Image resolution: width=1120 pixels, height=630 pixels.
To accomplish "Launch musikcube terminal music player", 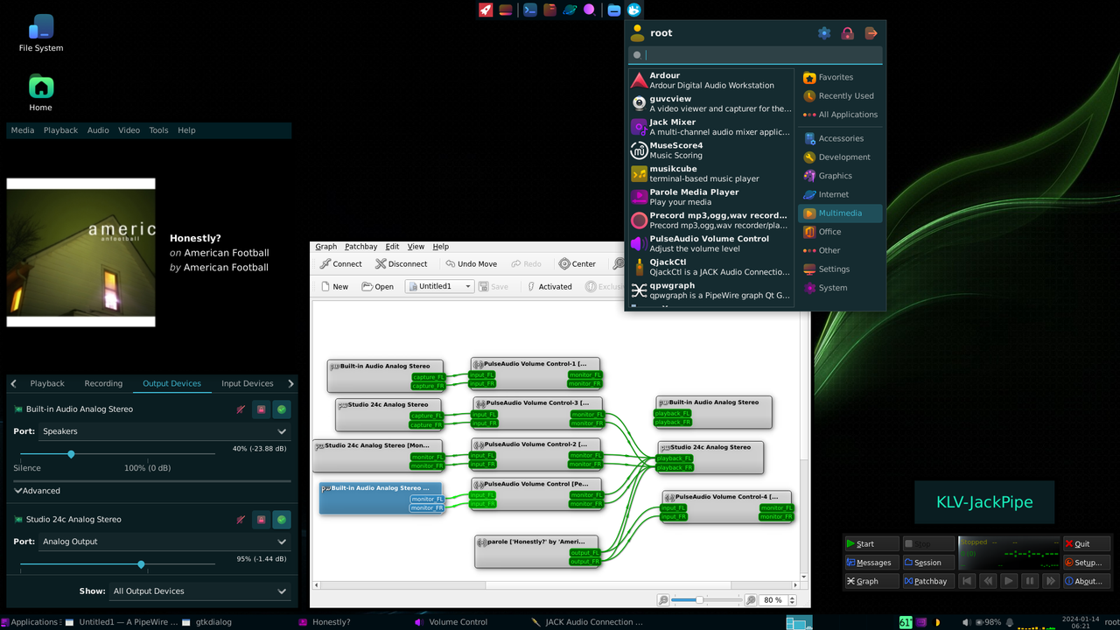I will pyautogui.click(x=710, y=173).
